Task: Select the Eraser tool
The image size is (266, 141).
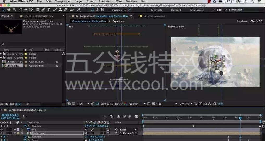Action: pos(65,10)
